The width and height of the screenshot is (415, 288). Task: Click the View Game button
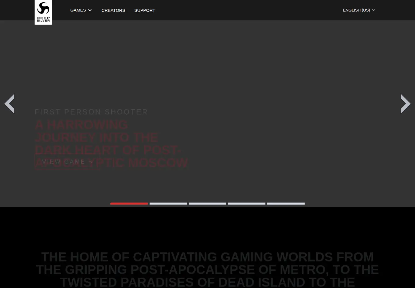[67, 162]
